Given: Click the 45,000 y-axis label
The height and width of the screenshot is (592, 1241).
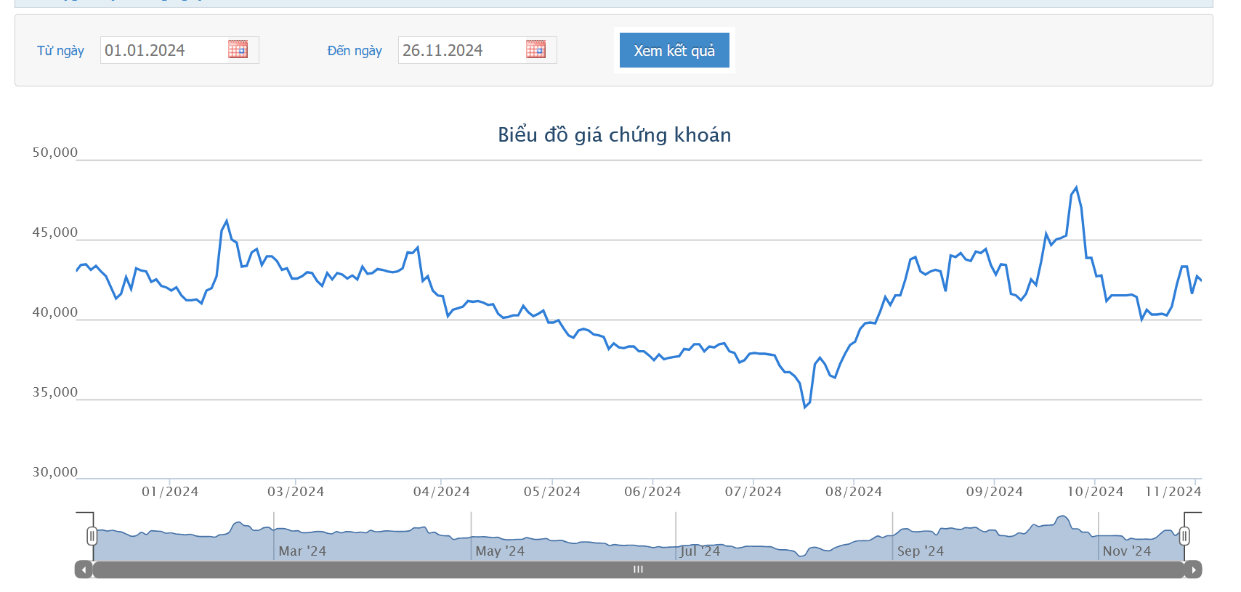Looking at the screenshot, I should (x=55, y=232).
